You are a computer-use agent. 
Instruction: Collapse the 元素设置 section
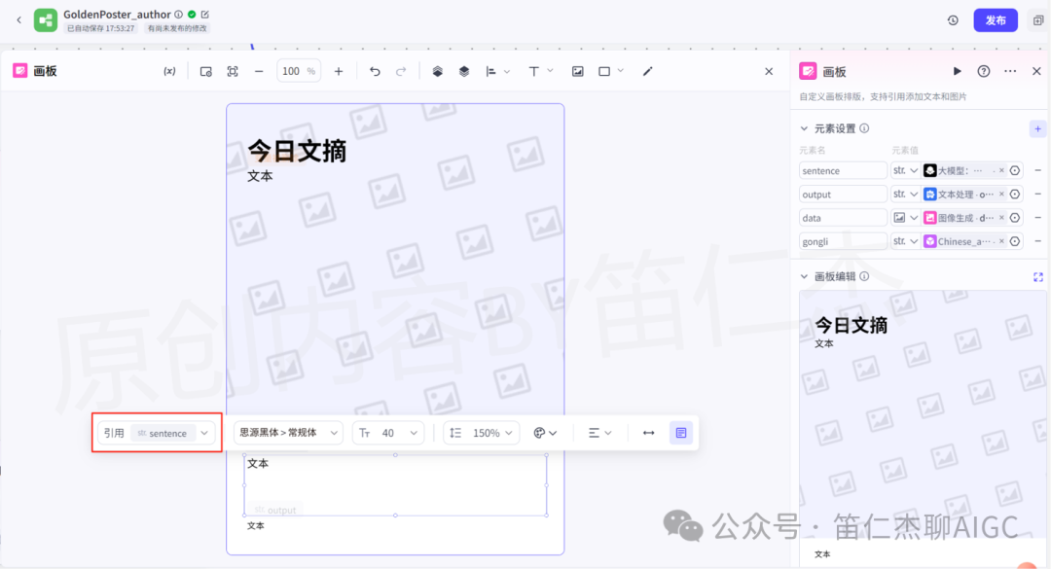point(804,128)
